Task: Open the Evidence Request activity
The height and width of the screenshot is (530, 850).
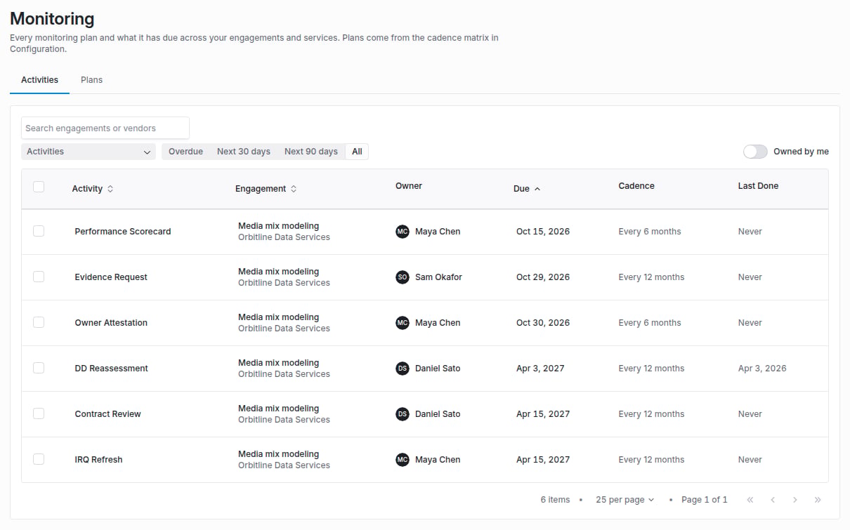Action: click(x=111, y=277)
